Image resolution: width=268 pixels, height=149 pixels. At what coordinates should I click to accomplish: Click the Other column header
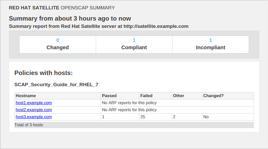178,96
